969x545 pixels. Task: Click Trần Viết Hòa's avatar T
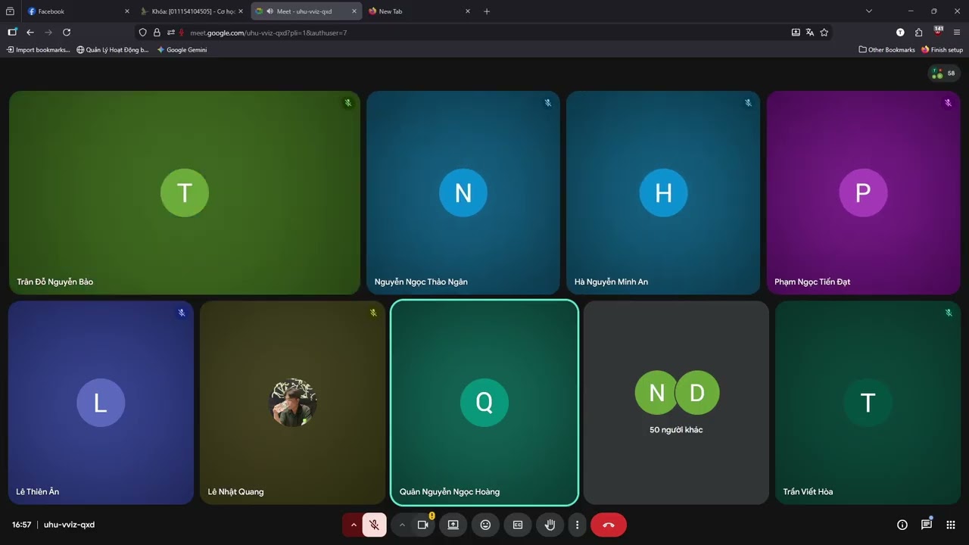pyautogui.click(x=868, y=403)
